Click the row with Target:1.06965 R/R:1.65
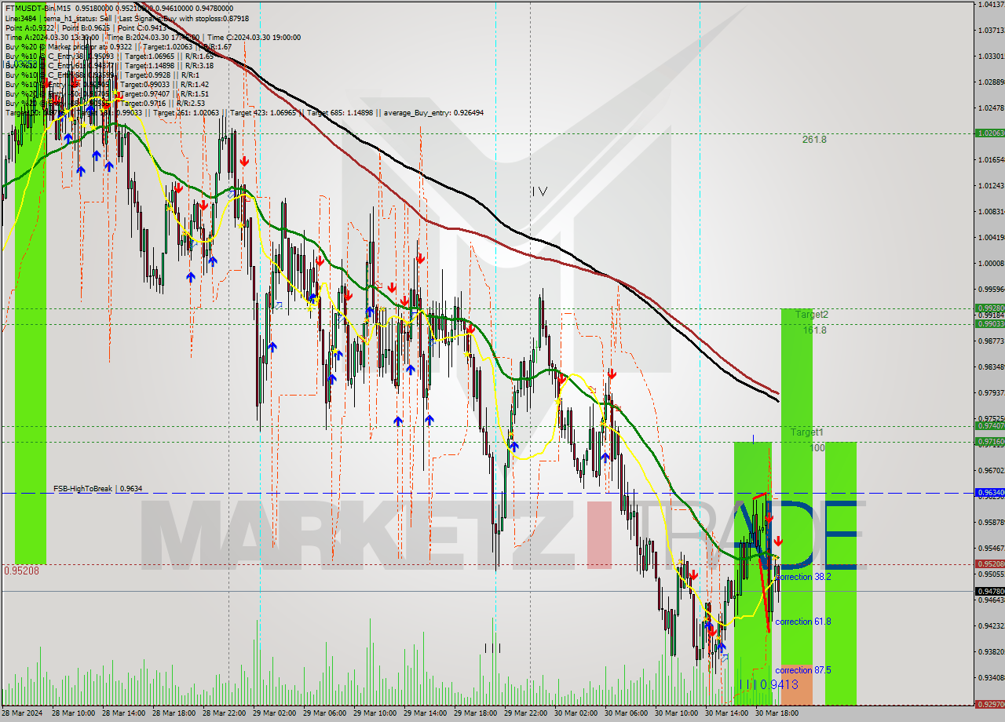 coord(110,56)
